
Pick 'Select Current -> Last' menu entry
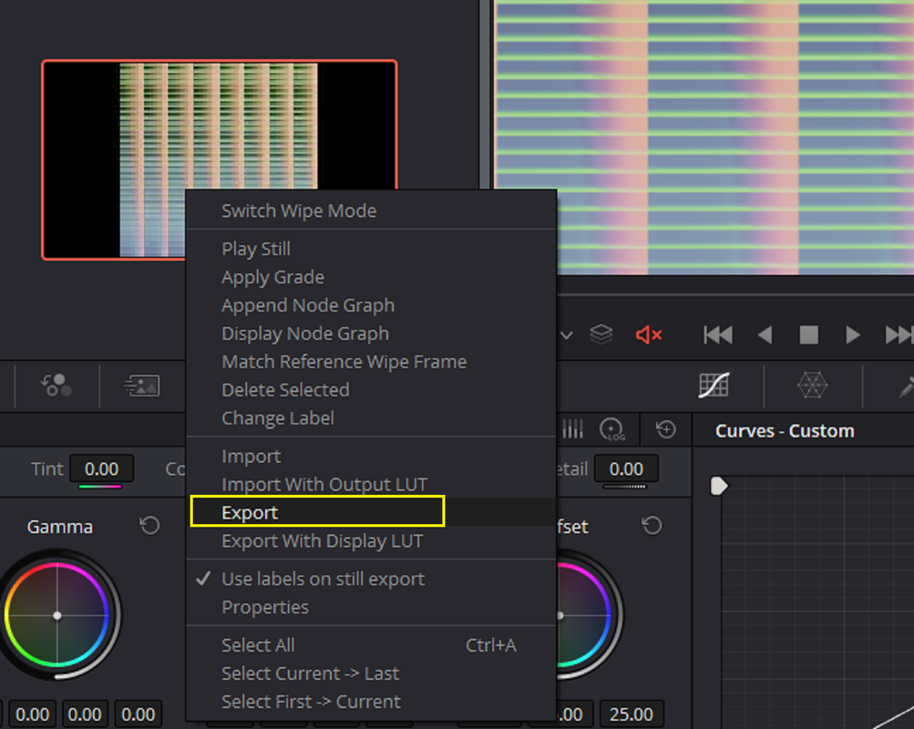[x=371, y=673]
